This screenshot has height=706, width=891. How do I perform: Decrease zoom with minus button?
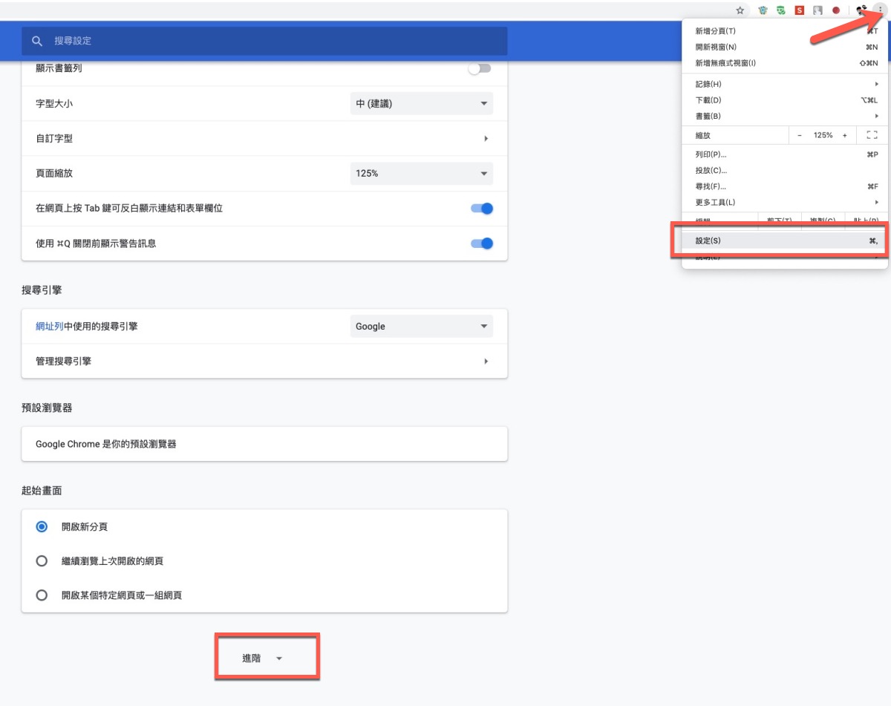(800, 135)
